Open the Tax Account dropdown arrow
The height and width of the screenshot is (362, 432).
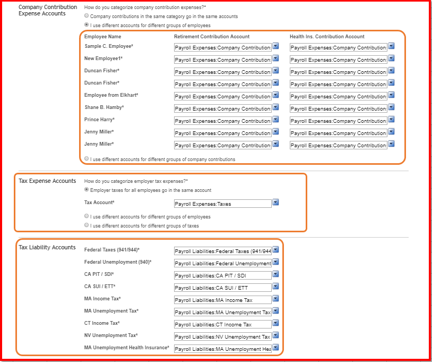[x=275, y=203]
